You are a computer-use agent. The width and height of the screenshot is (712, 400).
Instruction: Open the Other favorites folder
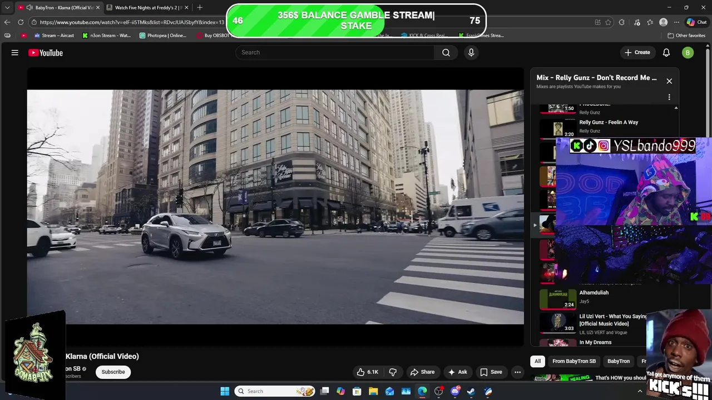686,36
